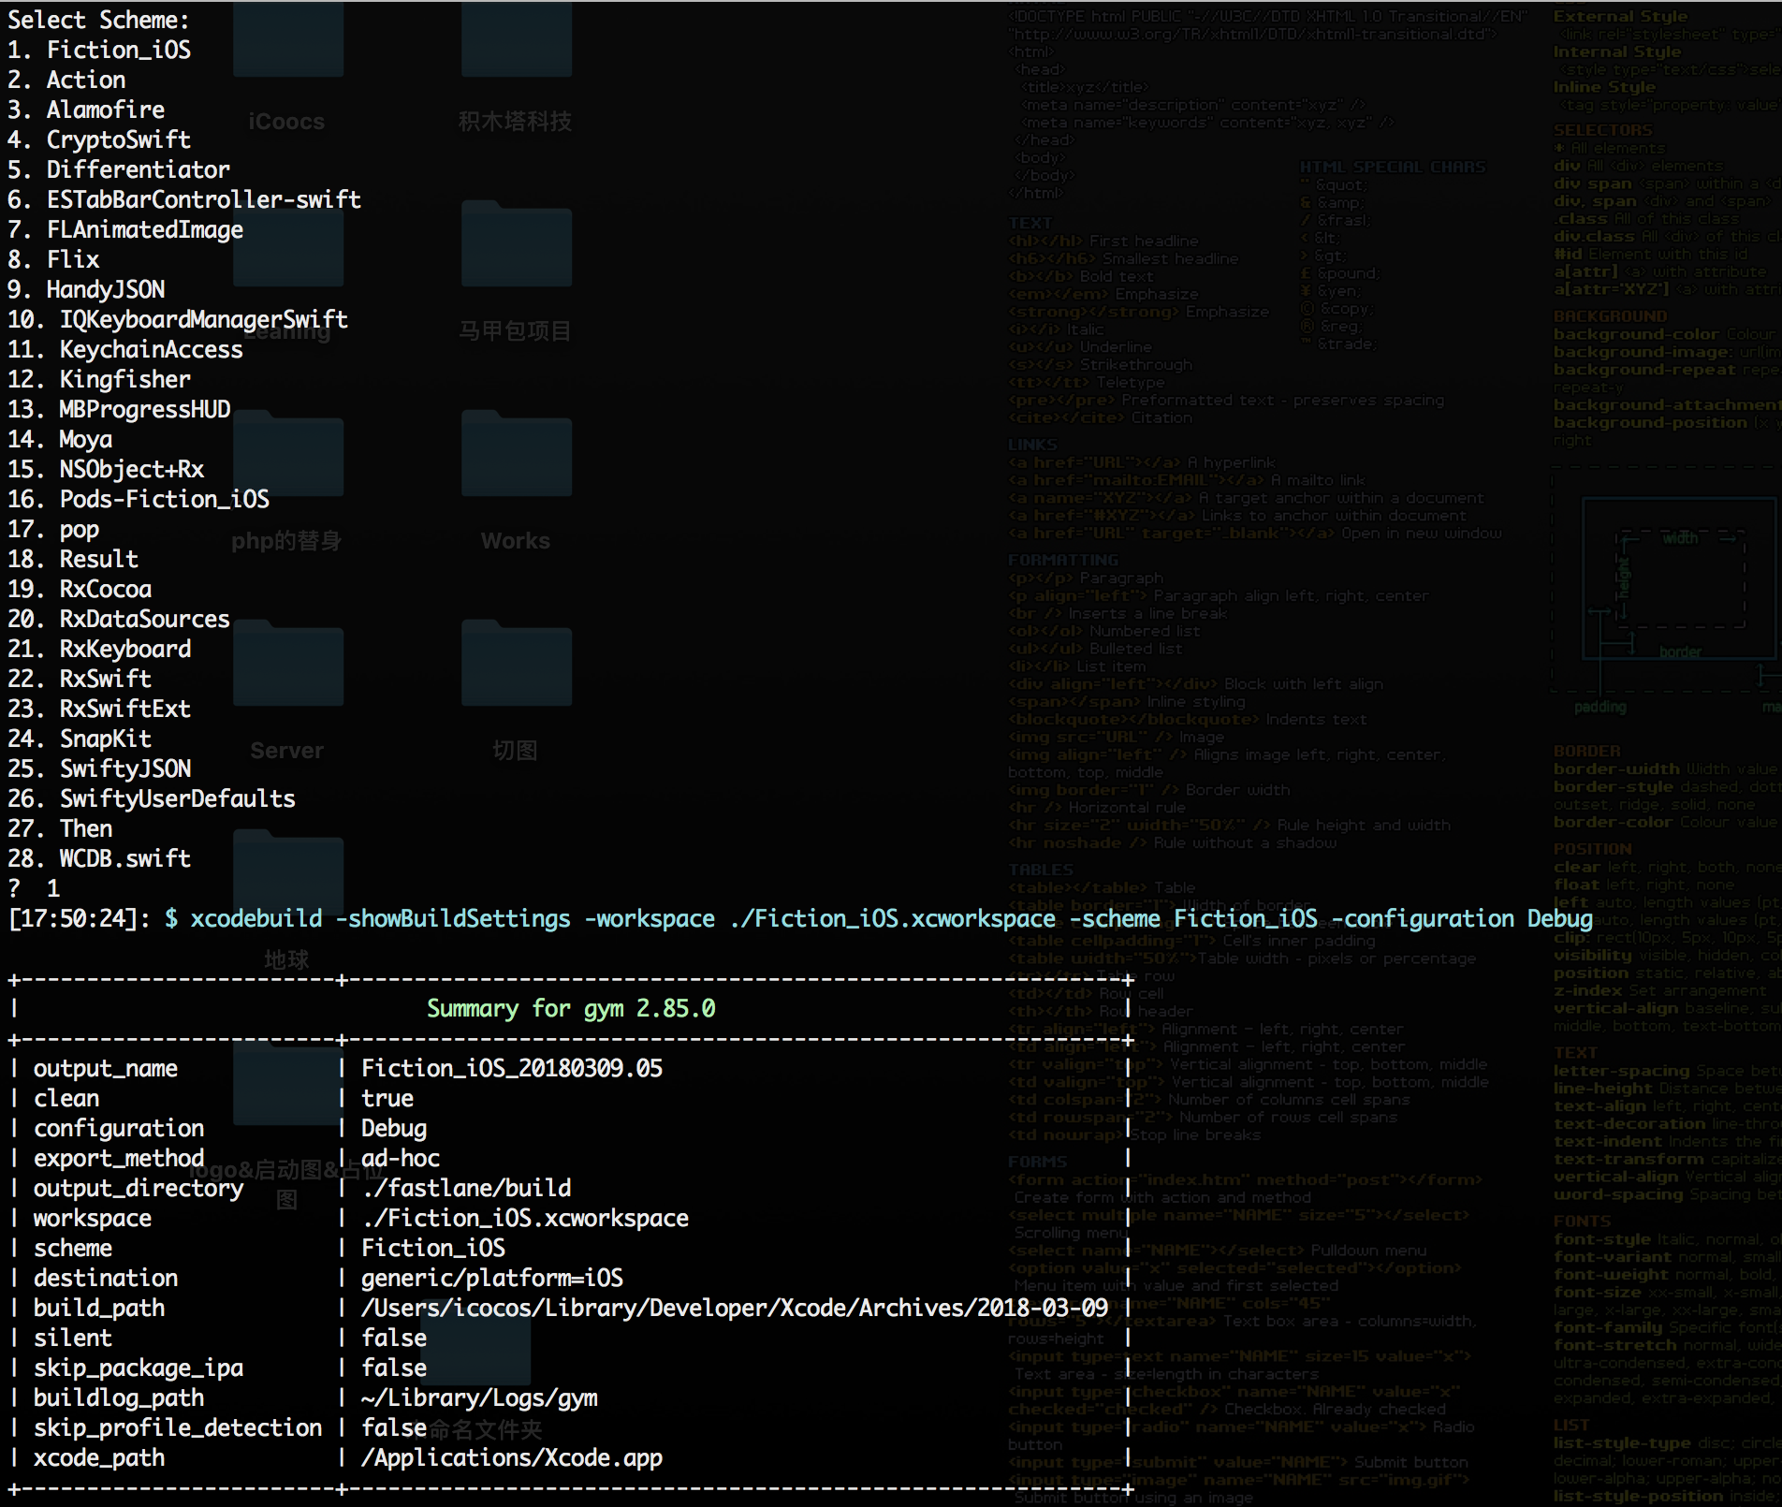Click the 'clean' row value 'true'
Image resolution: width=1782 pixels, height=1507 pixels.
coord(387,1098)
